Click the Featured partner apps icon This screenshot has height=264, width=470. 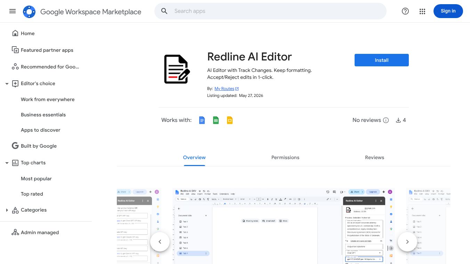pyautogui.click(x=15, y=50)
